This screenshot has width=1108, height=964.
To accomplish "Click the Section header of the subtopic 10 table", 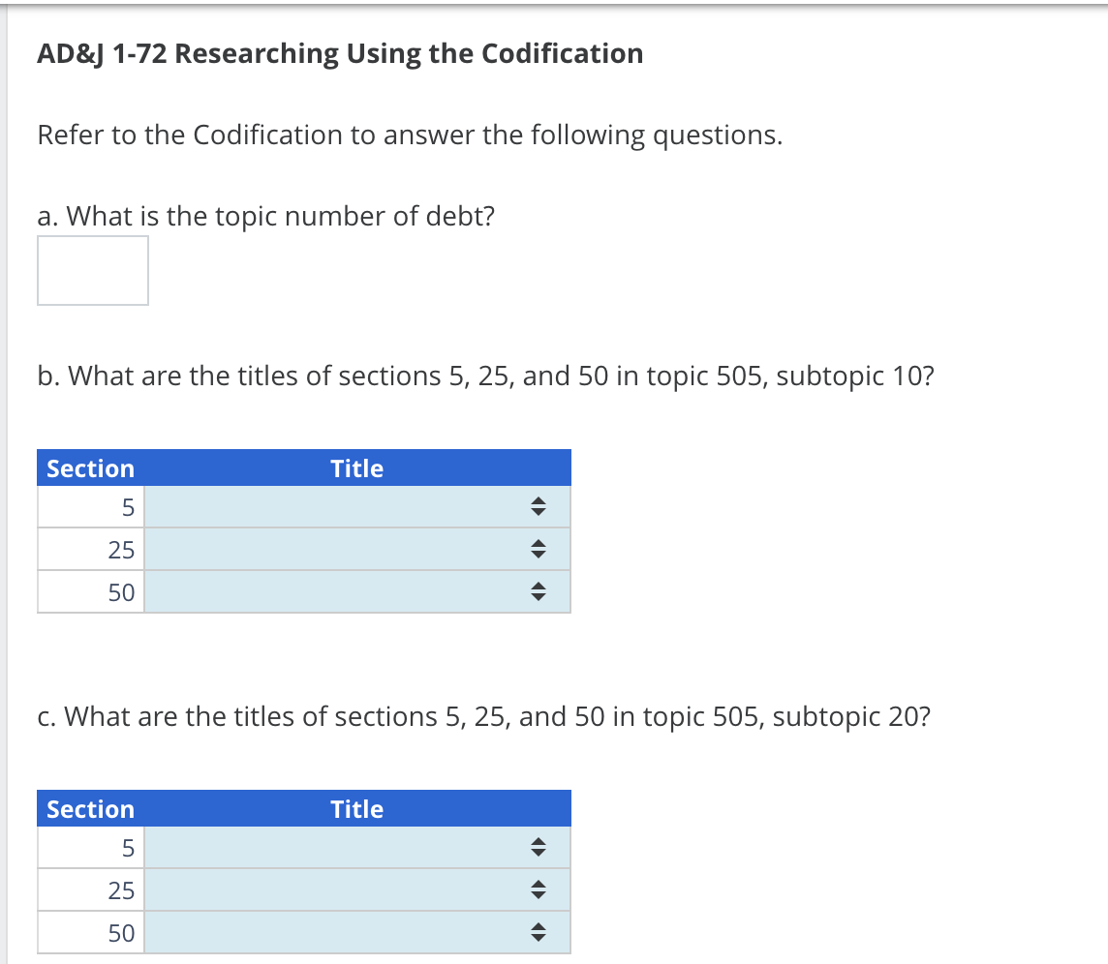I will [90, 467].
